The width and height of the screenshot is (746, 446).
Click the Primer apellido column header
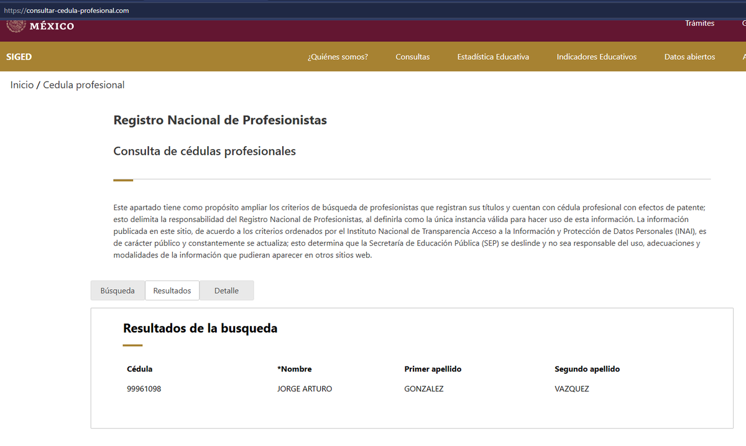[x=433, y=369]
